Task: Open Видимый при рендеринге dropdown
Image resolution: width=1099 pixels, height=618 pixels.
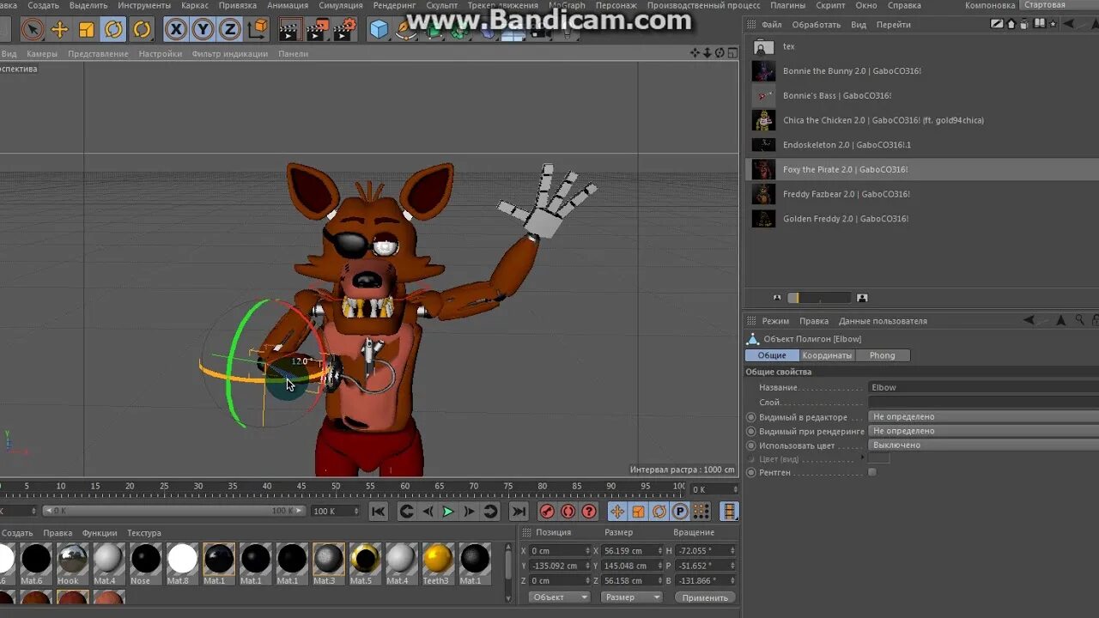Action: pyautogui.click(x=985, y=431)
